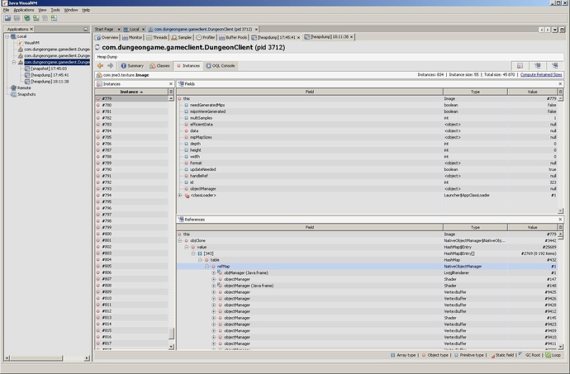This screenshot has width=570, height=374.
Task: Collapse the table HashMap reference node
Action: click(200, 260)
